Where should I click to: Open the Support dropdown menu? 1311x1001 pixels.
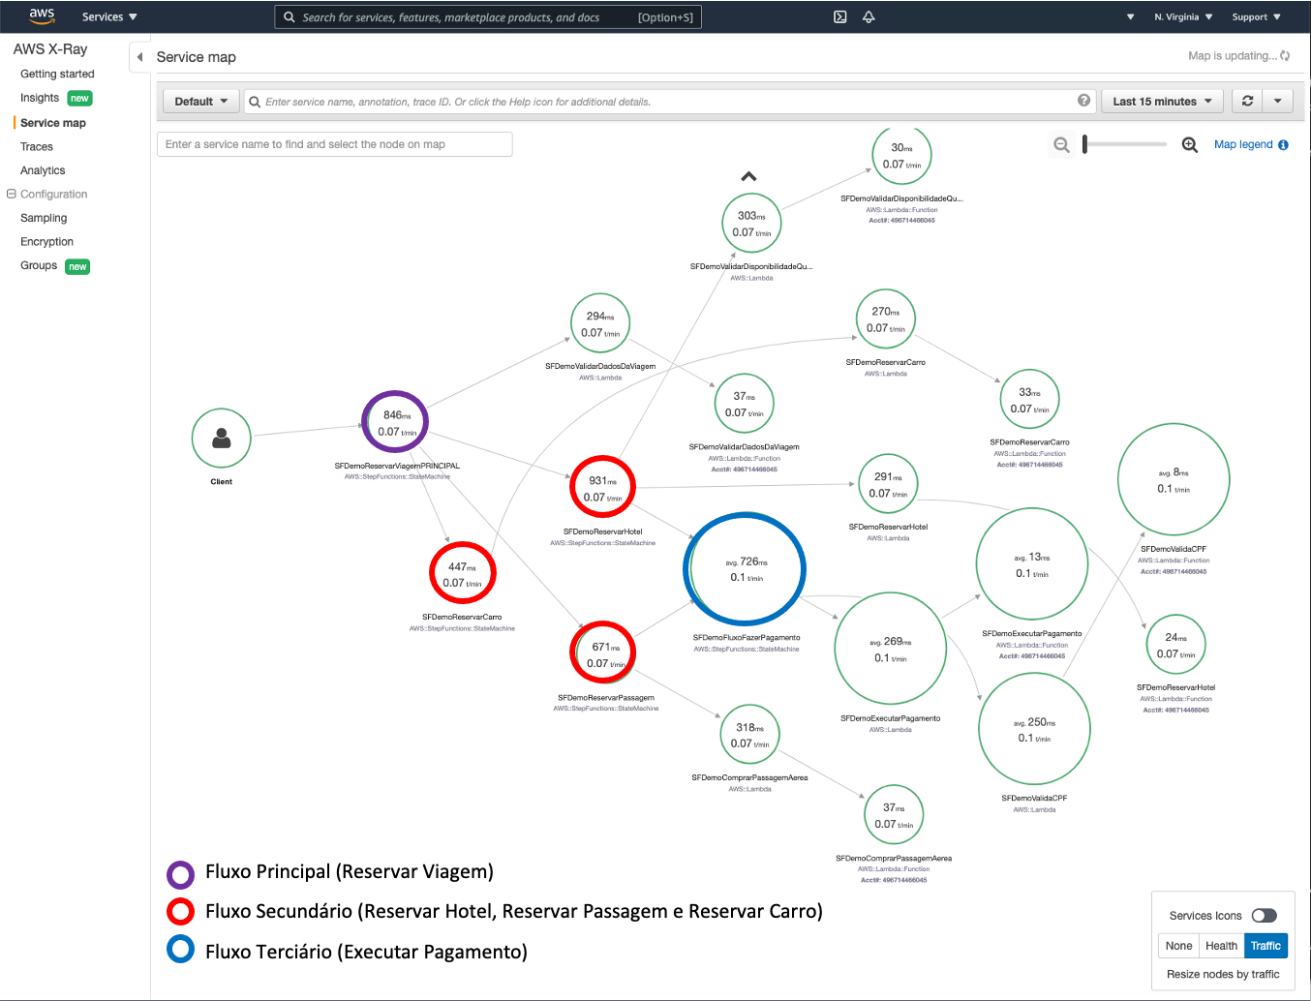[x=1256, y=17]
